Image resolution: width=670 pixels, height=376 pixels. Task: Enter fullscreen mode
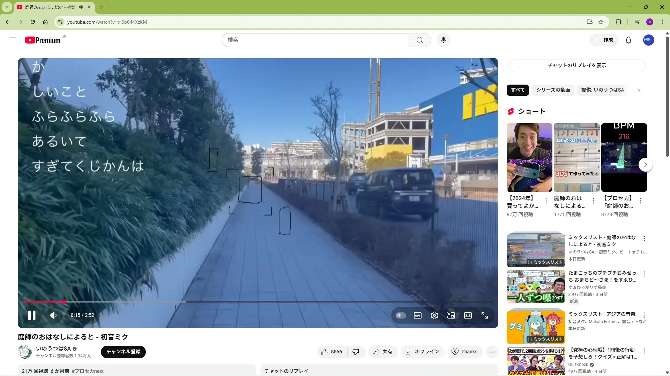pyautogui.click(x=485, y=315)
